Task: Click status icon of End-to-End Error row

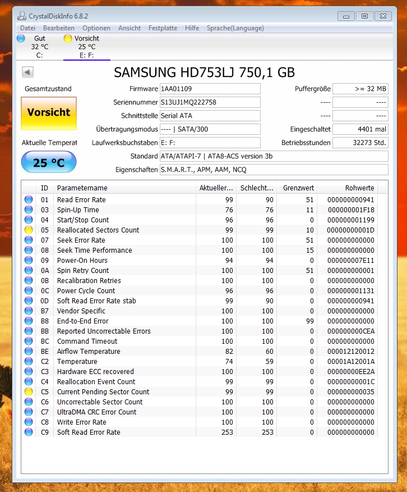Action: tap(29, 321)
